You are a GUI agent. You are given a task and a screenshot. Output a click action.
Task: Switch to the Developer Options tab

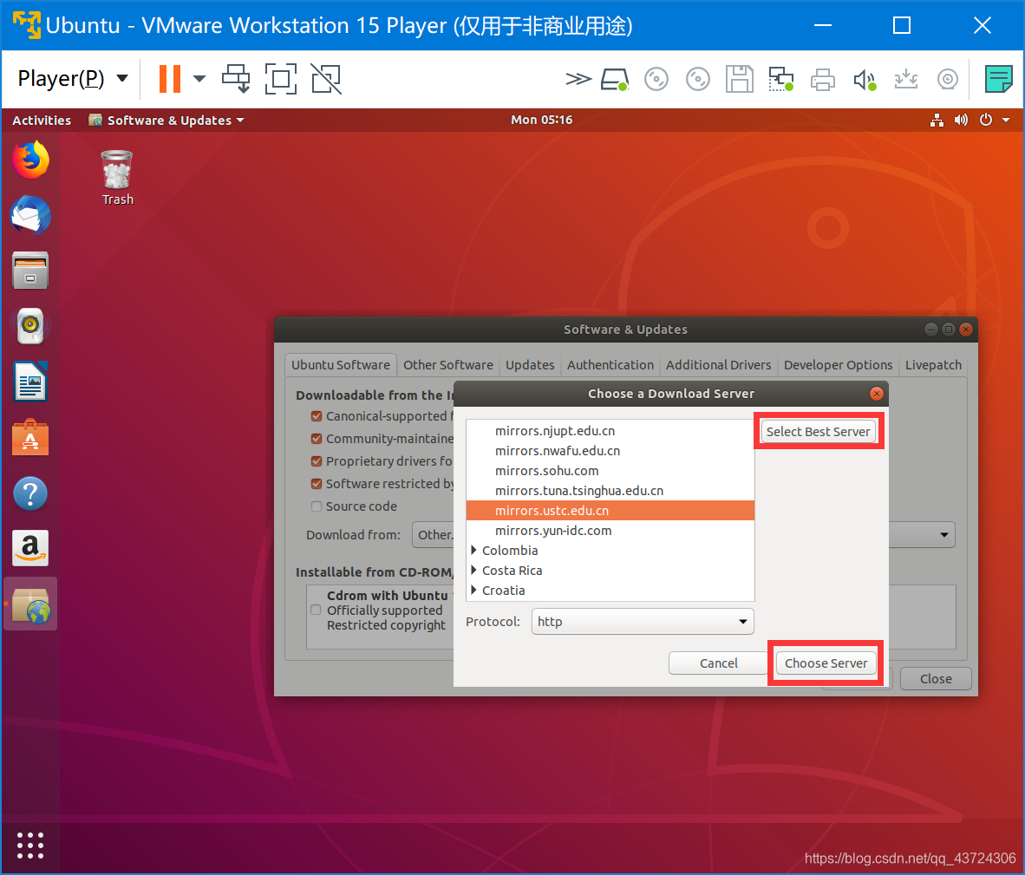coord(838,364)
